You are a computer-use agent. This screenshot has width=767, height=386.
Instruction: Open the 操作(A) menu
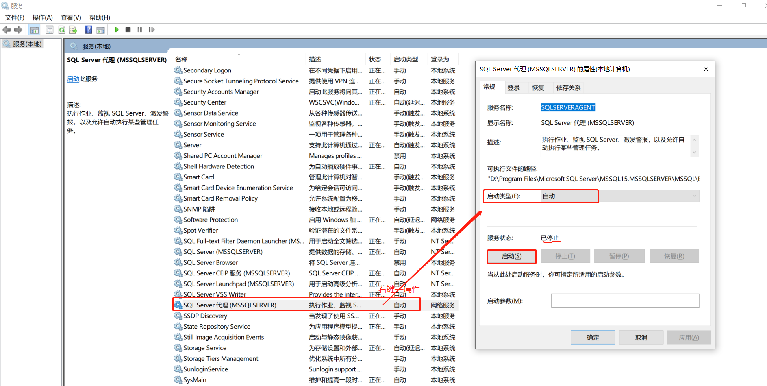tap(43, 17)
